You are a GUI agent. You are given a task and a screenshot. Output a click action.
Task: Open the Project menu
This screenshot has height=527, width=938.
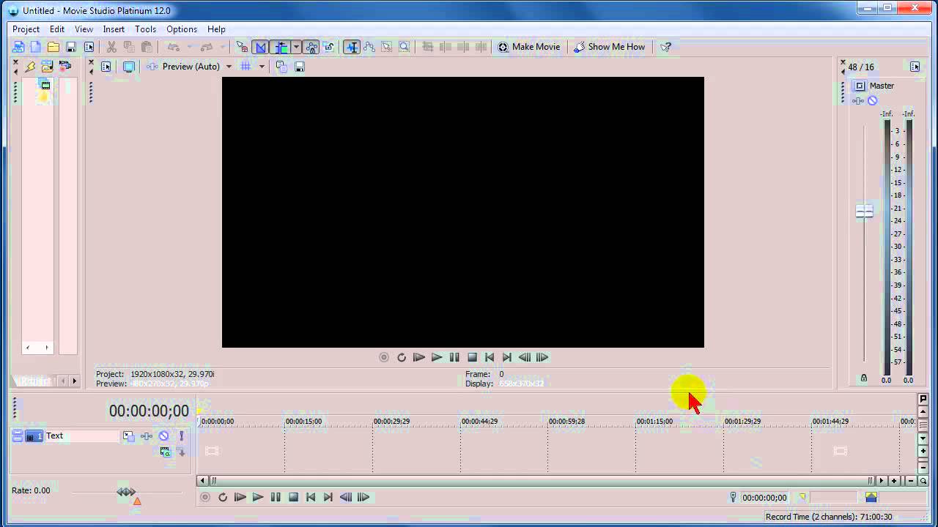tap(26, 29)
